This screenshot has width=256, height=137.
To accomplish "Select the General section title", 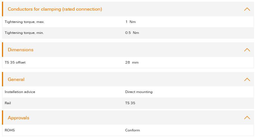I will click(16, 80).
